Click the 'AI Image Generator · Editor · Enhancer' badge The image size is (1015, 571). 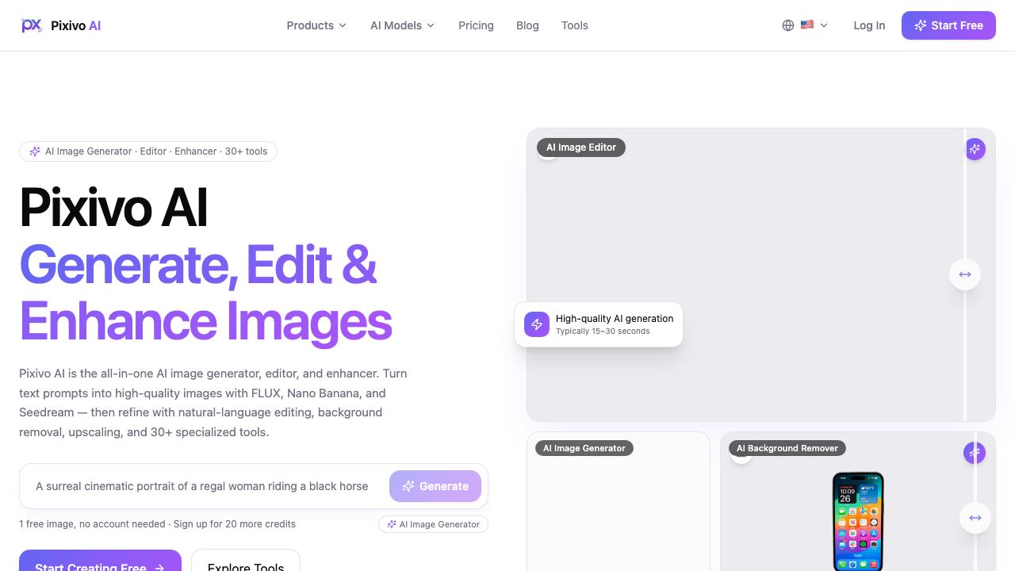pyautogui.click(x=148, y=151)
